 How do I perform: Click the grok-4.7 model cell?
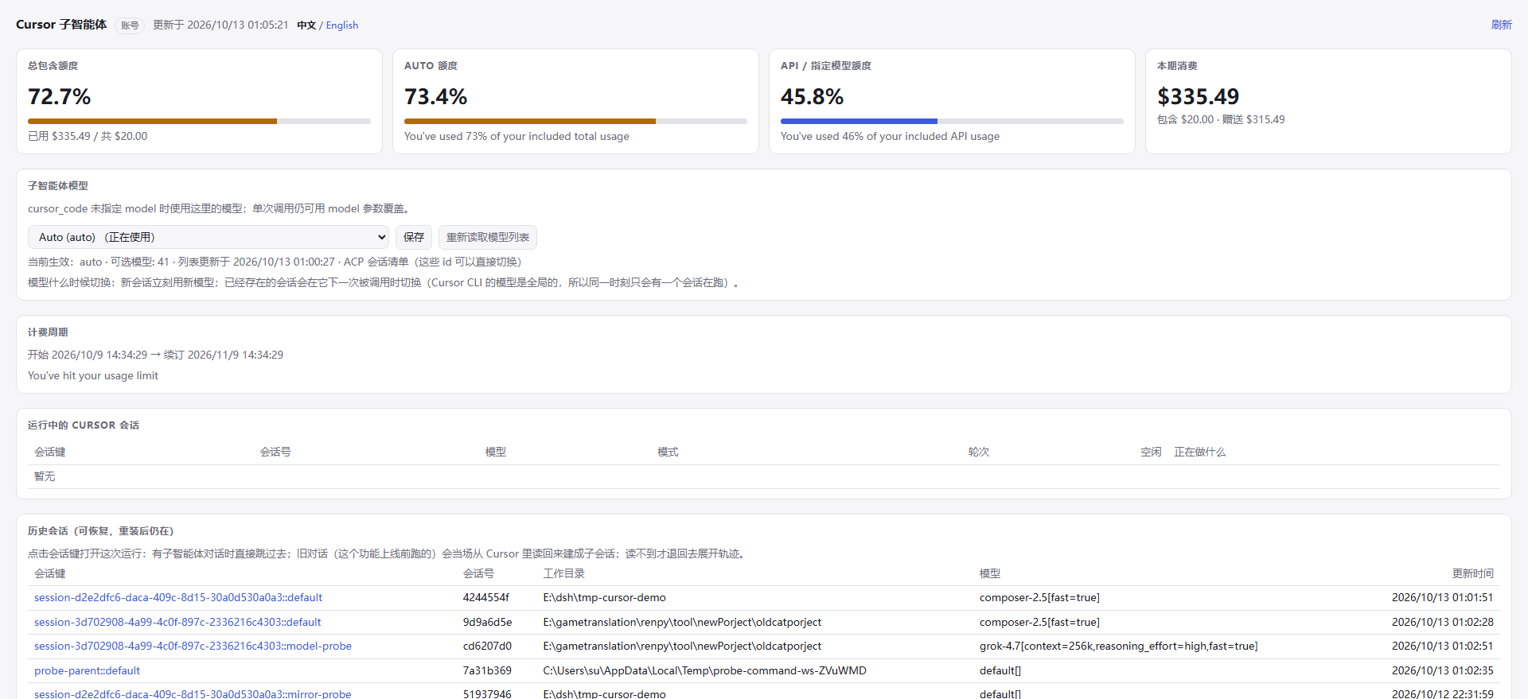click(1119, 646)
